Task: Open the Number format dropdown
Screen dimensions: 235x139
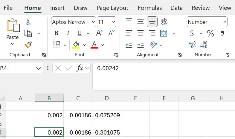Action: tap(225, 22)
